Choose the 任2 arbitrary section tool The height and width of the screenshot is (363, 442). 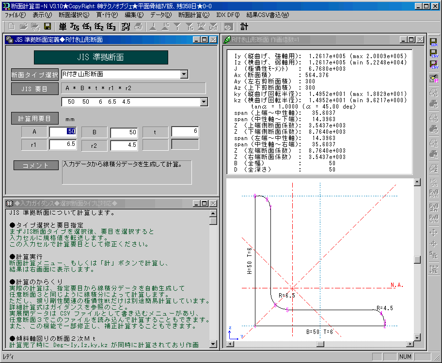(x=99, y=27)
